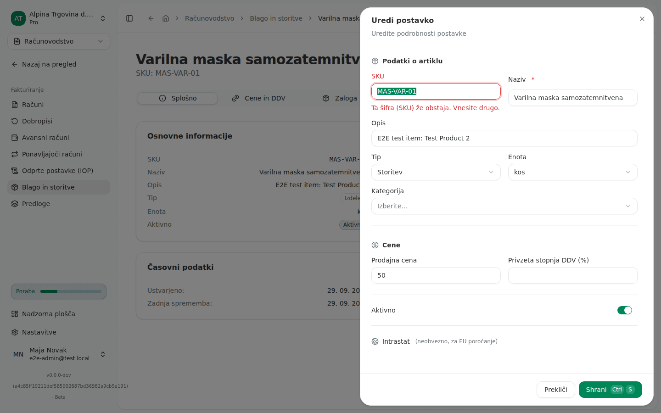Close the Uredi postavko dialog
This screenshot has width=661, height=413.
coord(642,19)
